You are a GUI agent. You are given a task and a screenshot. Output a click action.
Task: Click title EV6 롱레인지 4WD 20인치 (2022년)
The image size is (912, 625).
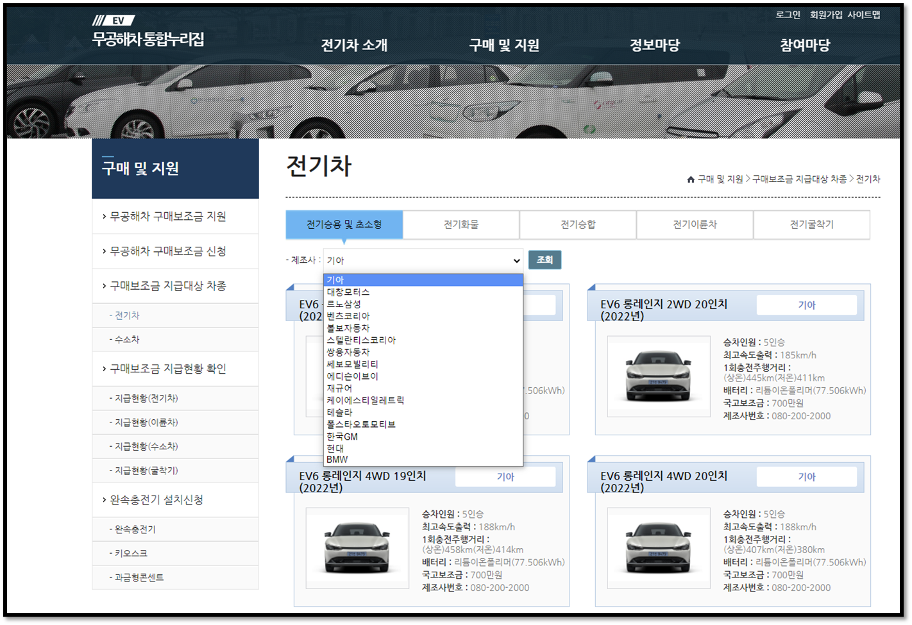(664, 482)
